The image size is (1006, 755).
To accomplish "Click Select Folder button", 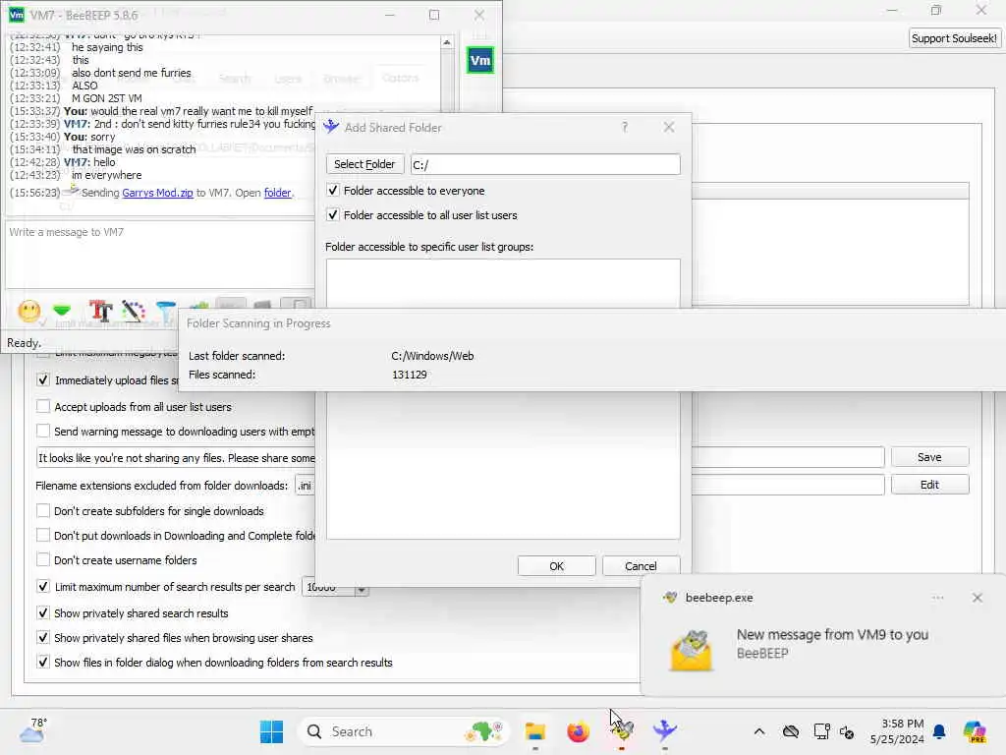I will [x=364, y=164].
